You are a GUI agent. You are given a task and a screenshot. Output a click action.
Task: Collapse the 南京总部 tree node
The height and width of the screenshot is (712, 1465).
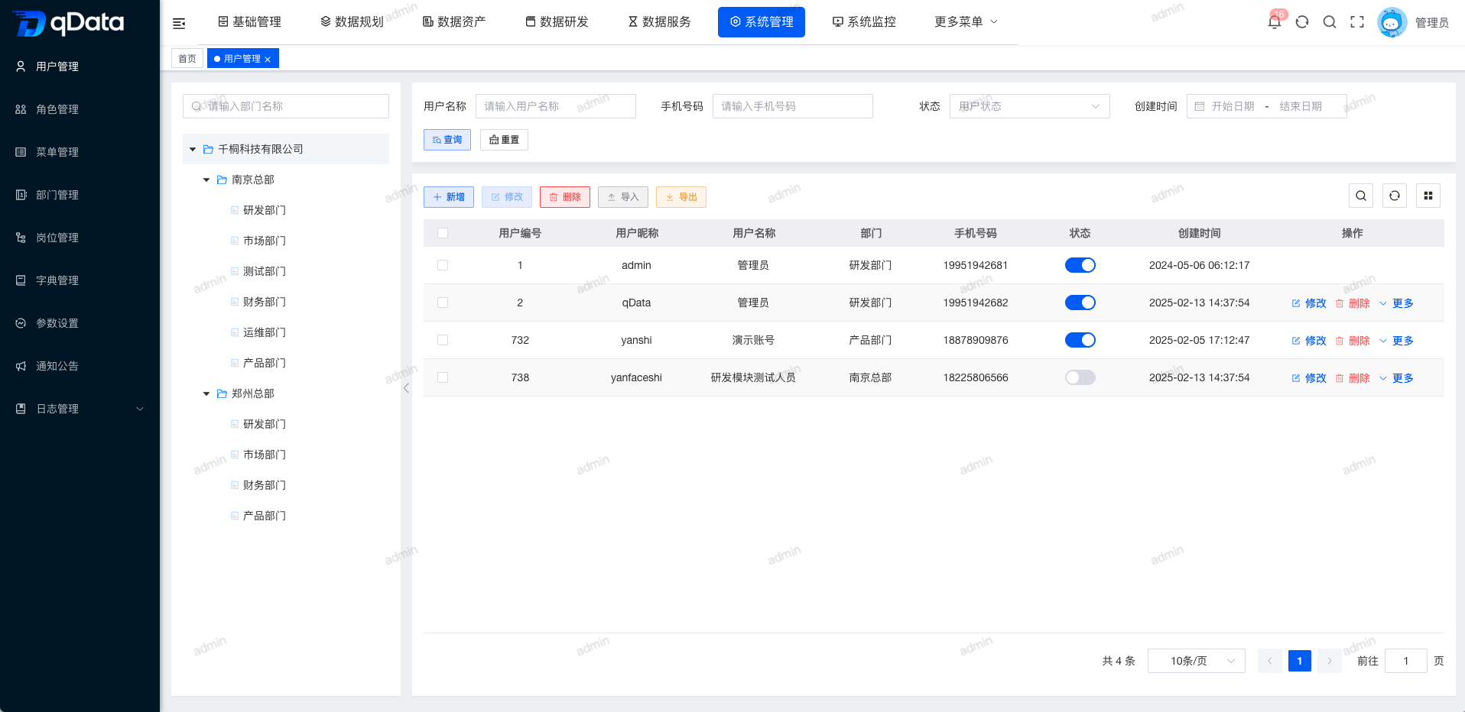click(206, 180)
